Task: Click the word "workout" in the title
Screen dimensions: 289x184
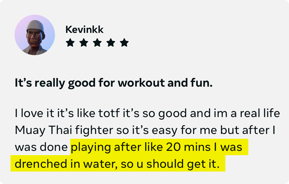Action: 141,83
